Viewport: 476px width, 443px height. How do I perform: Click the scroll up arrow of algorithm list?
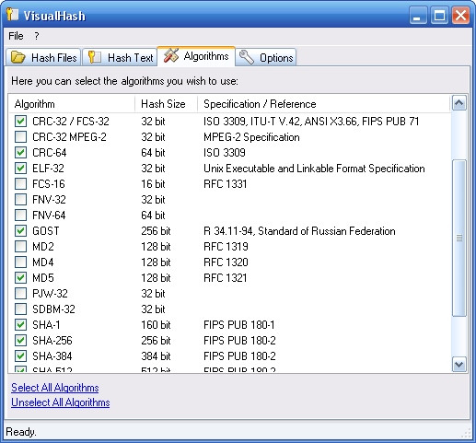click(459, 103)
